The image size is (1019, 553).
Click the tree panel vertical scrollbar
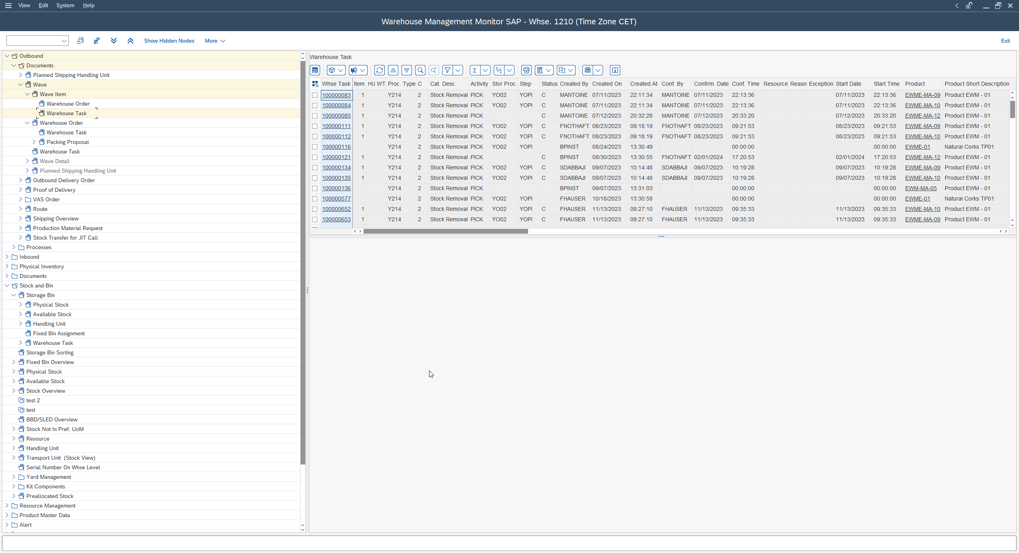coord(303,262)
